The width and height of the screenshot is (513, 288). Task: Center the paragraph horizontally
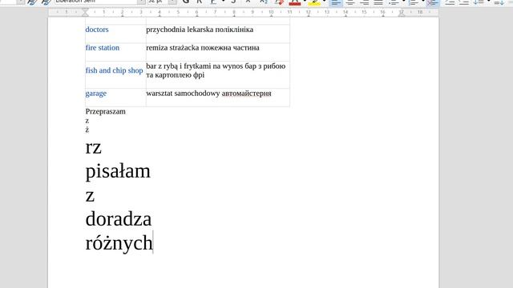350,2
